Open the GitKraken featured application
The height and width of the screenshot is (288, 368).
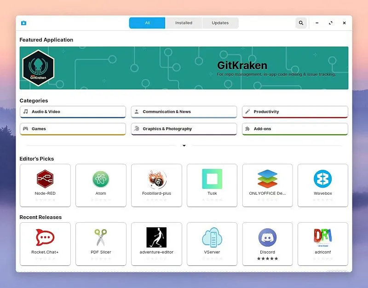tap(184, 68)
